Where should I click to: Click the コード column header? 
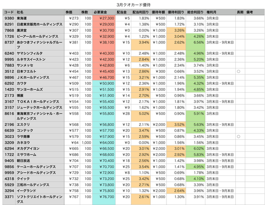pyautogui.click(x=9, y=12)
